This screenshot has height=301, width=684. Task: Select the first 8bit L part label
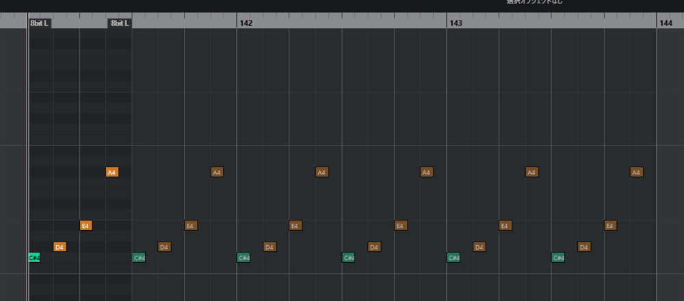click(x=40, y=23)
